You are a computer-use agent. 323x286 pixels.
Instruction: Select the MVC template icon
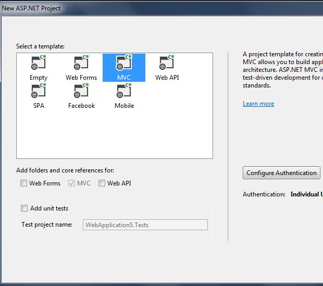tap(124, 63)
